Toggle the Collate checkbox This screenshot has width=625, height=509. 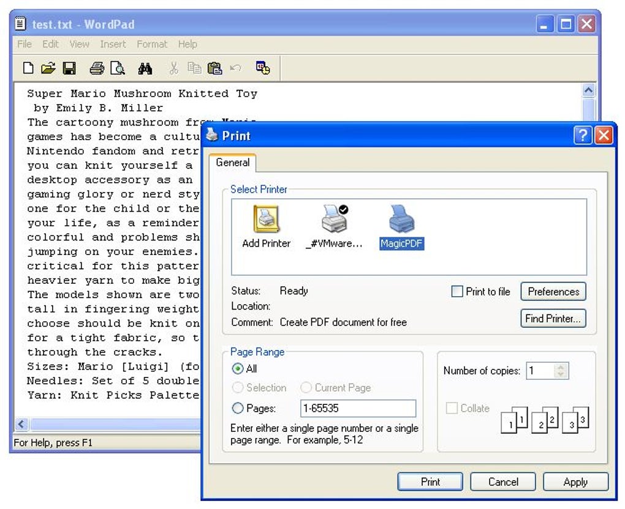point(452,408)
